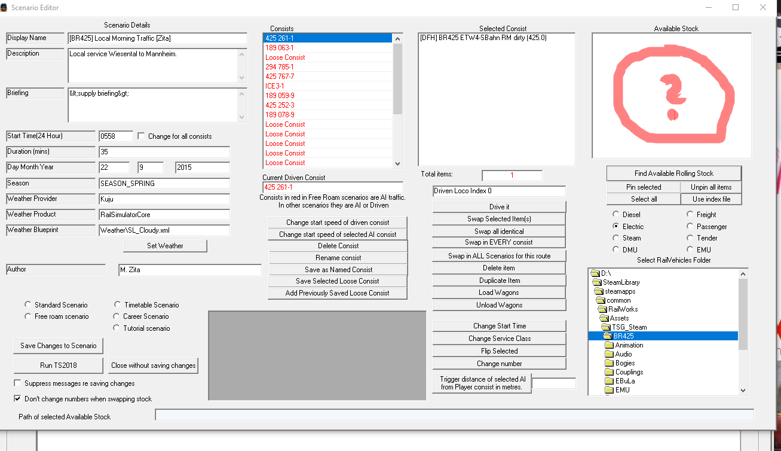This screenshot has height=451, width=781.
Task: Select Tutorial scenario radio button
Action: (116, 328)
